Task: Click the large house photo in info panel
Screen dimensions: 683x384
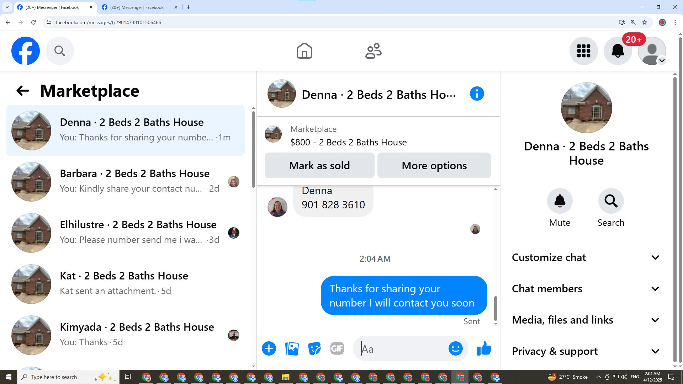Action: [x=587, y=108]
